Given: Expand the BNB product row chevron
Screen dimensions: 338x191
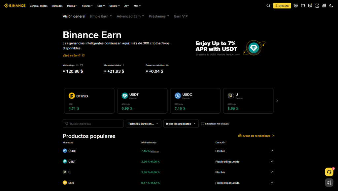Looking at the screenshot, I should coord(272,183).
